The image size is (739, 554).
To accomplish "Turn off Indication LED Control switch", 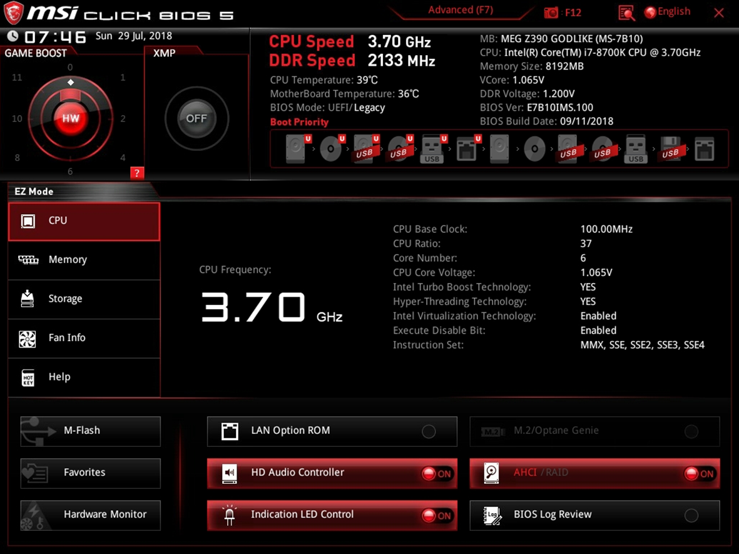I will (436, 515).
